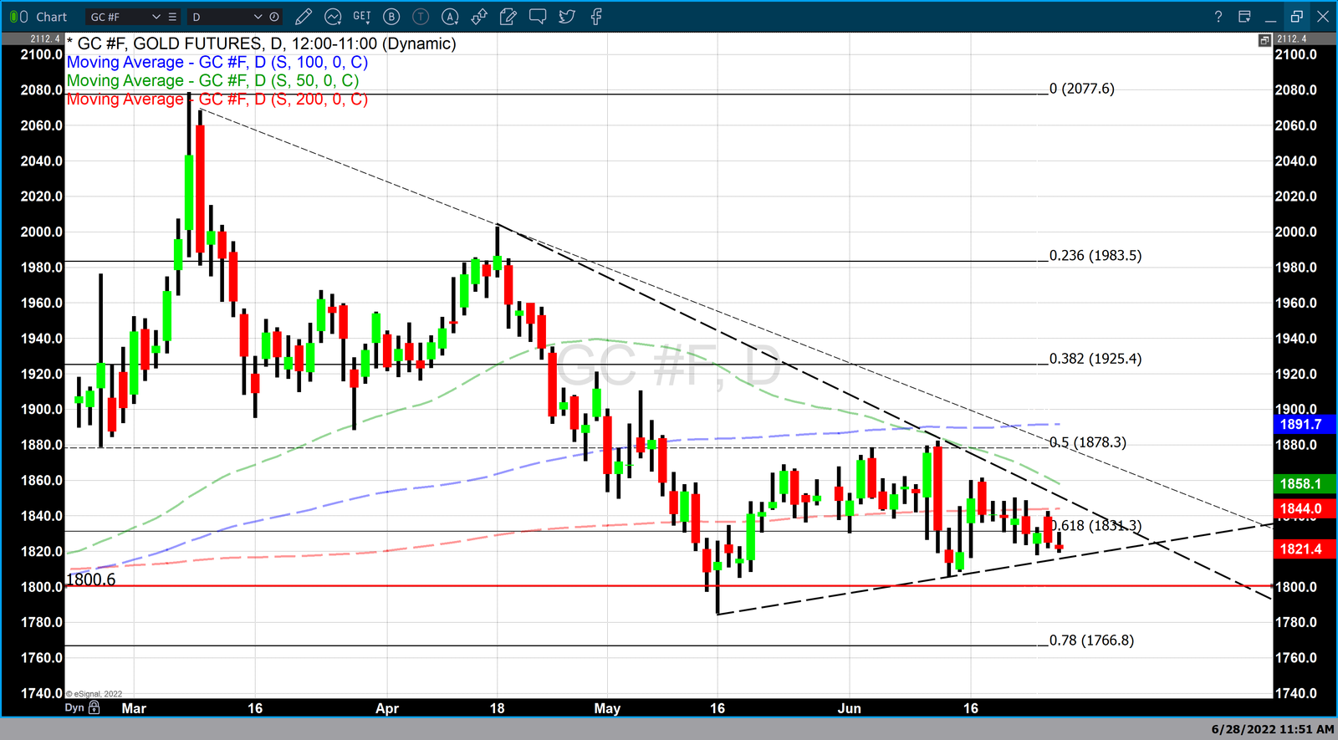Toggle the time scale lock icon
This screenshot has height=740, width=1338.
pos(94,707)
